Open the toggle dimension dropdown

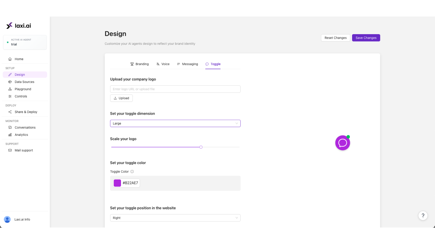click(x=175, y=123)
